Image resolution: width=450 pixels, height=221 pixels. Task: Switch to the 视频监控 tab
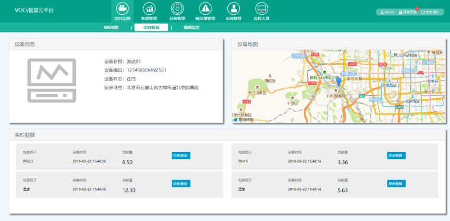pos(191,28)
